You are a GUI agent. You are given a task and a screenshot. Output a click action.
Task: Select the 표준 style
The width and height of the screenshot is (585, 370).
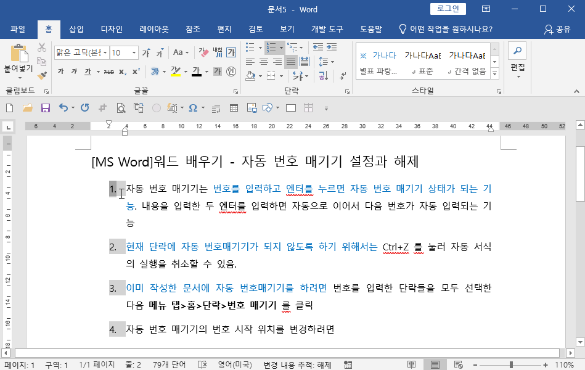coord(423,63)
